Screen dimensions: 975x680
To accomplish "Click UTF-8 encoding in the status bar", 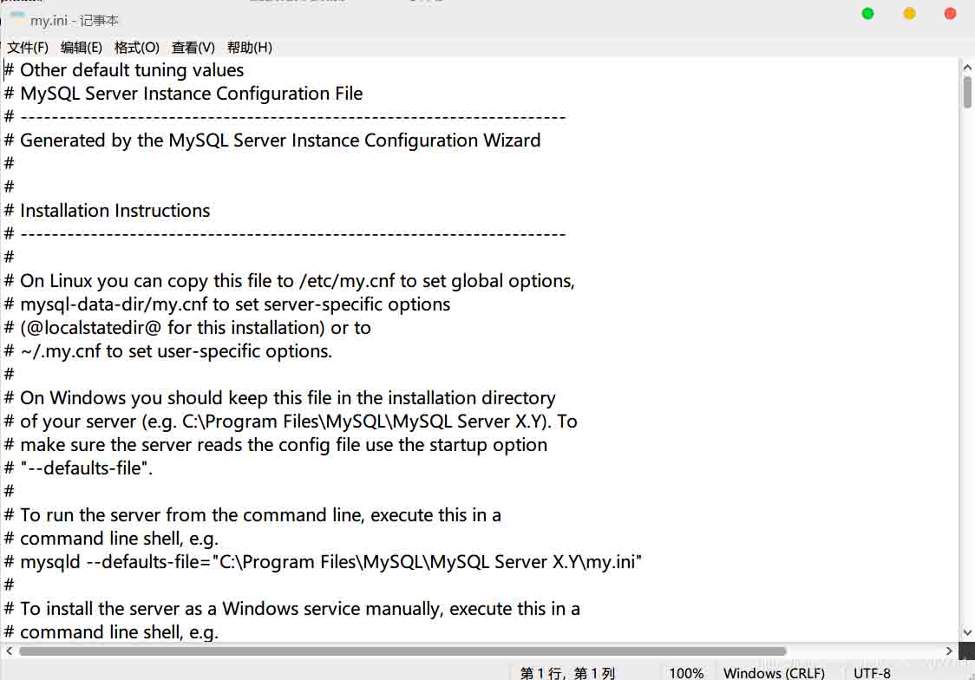I will click(x=872, y=673).
